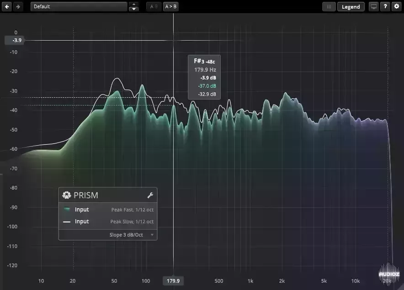Go back to previous preset with left arrow

(x=6, y=6)
